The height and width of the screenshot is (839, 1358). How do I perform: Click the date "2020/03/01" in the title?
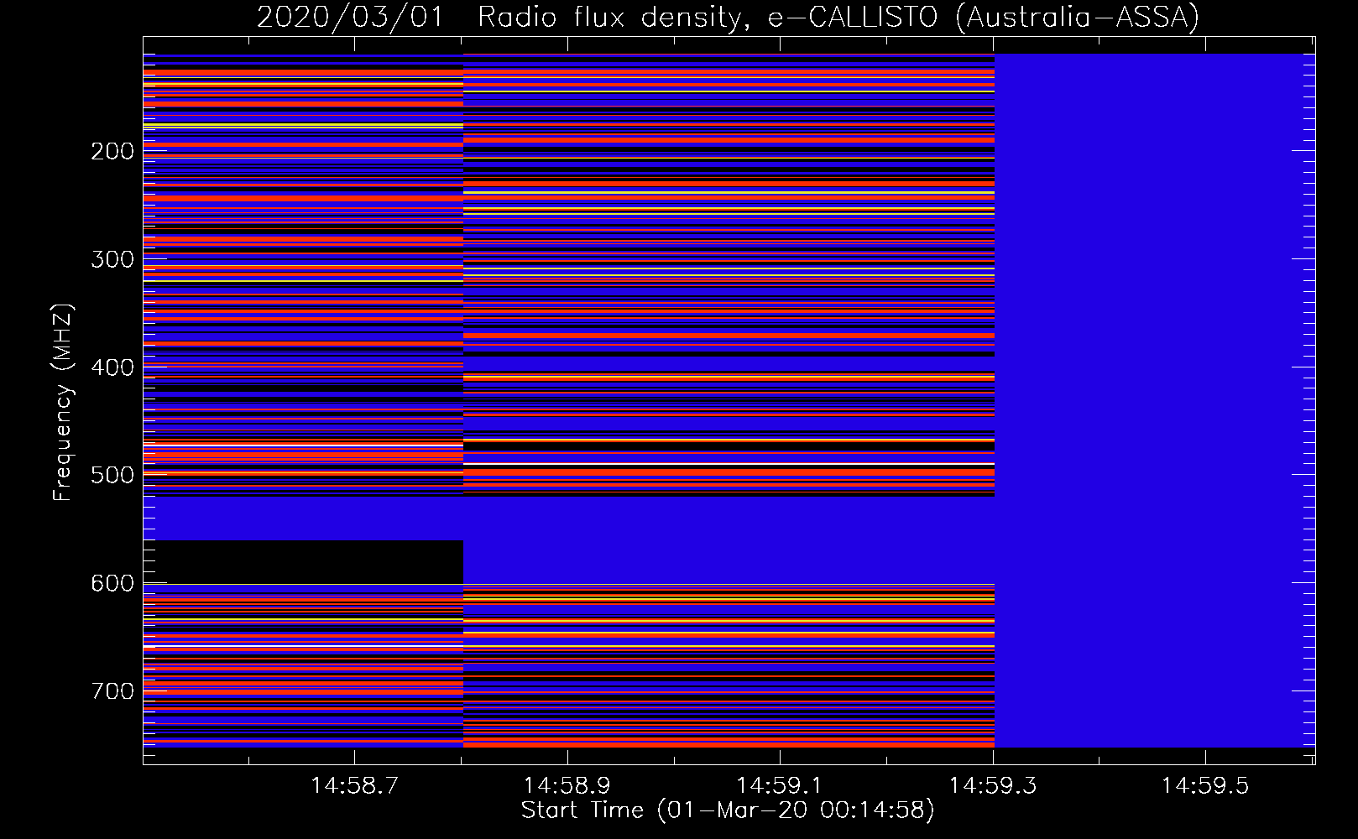[349, 17]
